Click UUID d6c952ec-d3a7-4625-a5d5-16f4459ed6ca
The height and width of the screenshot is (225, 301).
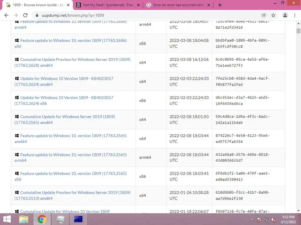243,100
